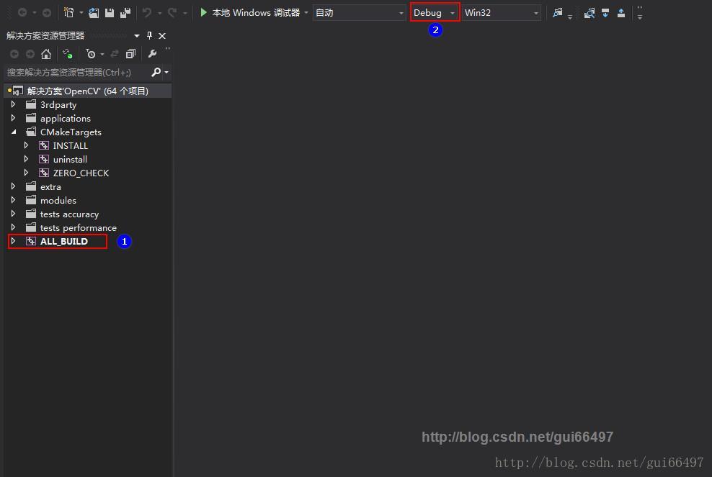Viewport: 712px width, 477px height.
Task: Open the Debug configuration dropdown
Action: pyautogui.click(x=435, y=13)
